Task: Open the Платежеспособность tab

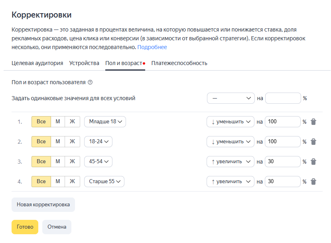Action: pos(179,63)
